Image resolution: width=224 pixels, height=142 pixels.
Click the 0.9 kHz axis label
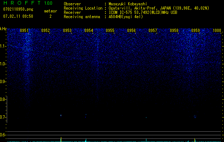3,82
